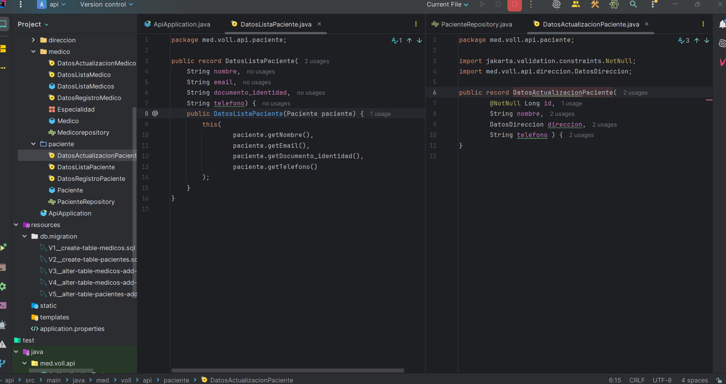Click the '2 usages' hint next to DatosListaPaciente record

point(317,61)
